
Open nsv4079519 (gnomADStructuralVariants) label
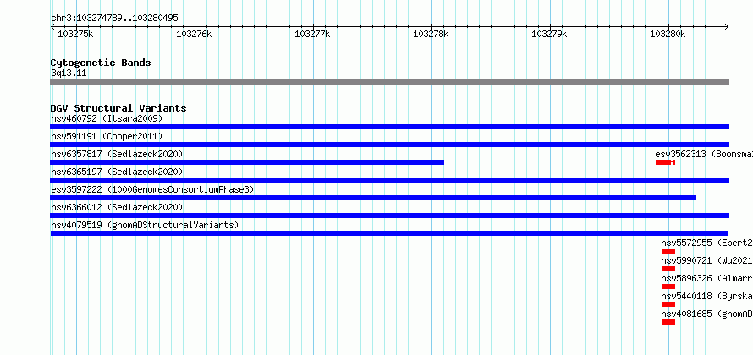(145, 225)
